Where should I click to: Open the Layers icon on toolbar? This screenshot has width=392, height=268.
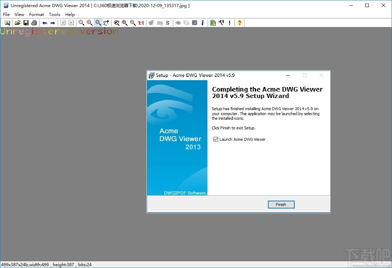pos(186,22)
